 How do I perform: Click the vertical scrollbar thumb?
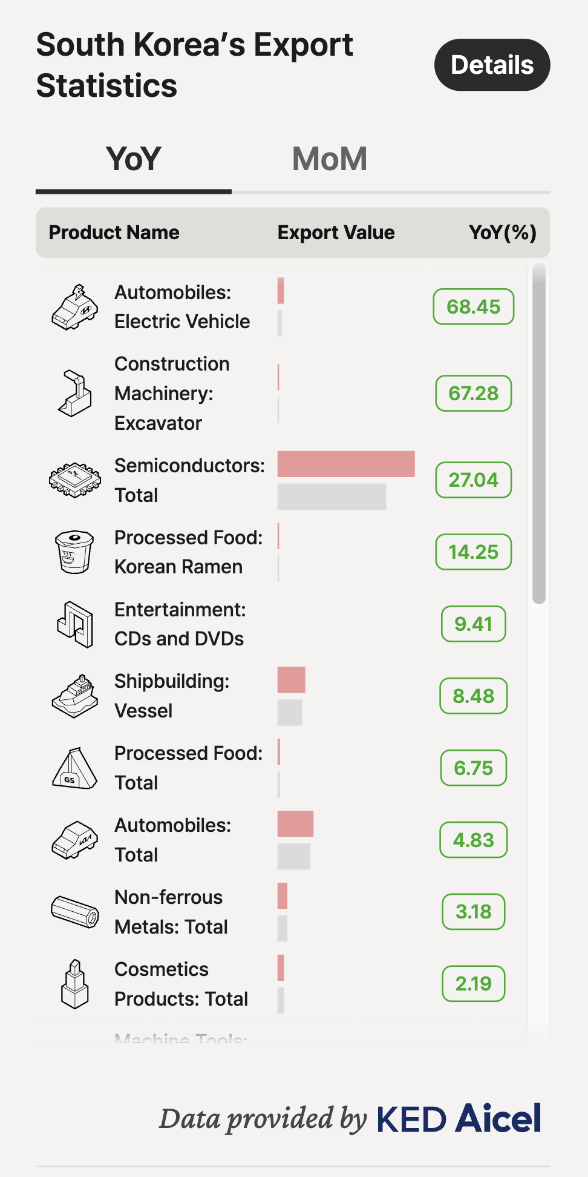(x=539, y=434)
